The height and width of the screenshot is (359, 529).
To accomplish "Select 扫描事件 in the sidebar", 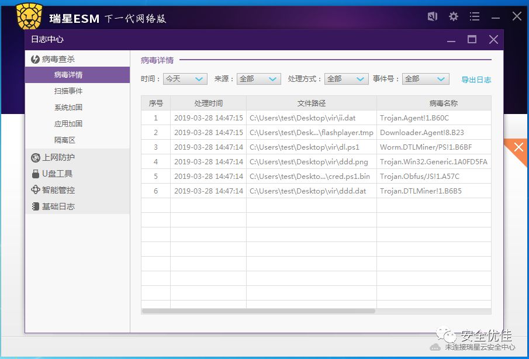I will [77, 91].
